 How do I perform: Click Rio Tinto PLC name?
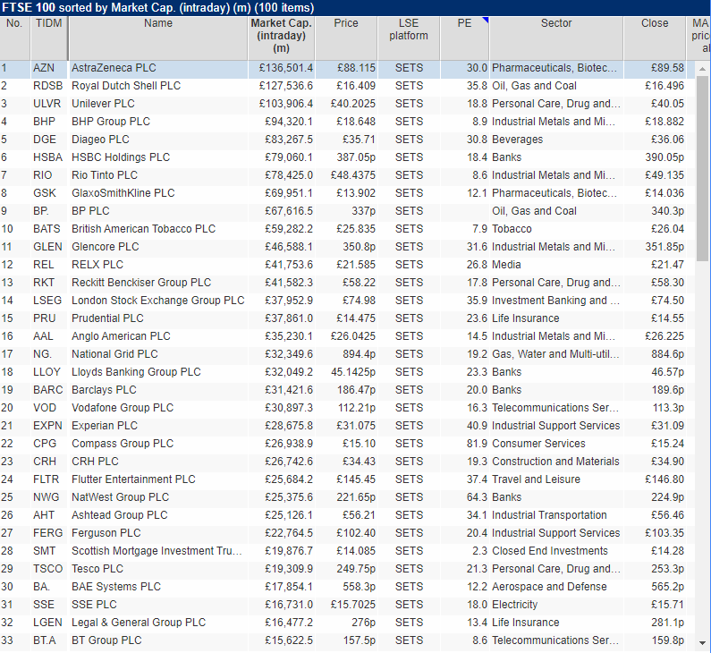(x=105, y=175)
